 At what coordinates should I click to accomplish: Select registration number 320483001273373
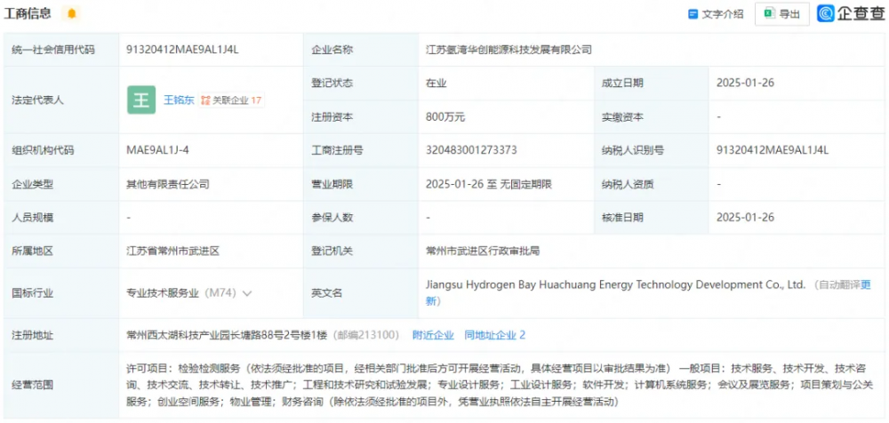[471, 150]
